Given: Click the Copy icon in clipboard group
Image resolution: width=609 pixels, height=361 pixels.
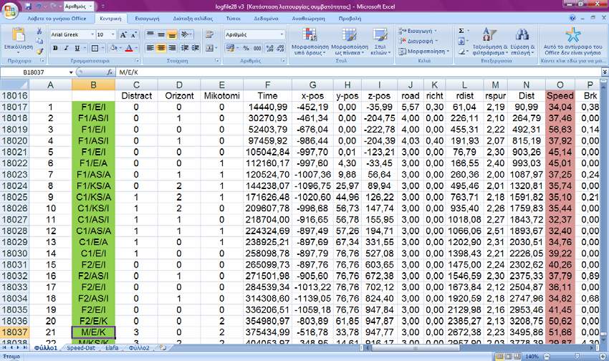Looking at the screenshot, I should tap(39, 41).
